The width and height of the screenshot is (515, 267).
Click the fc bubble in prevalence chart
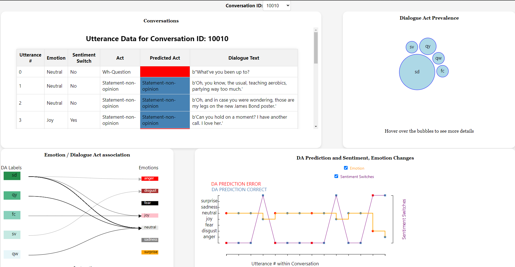pos(443,71)
